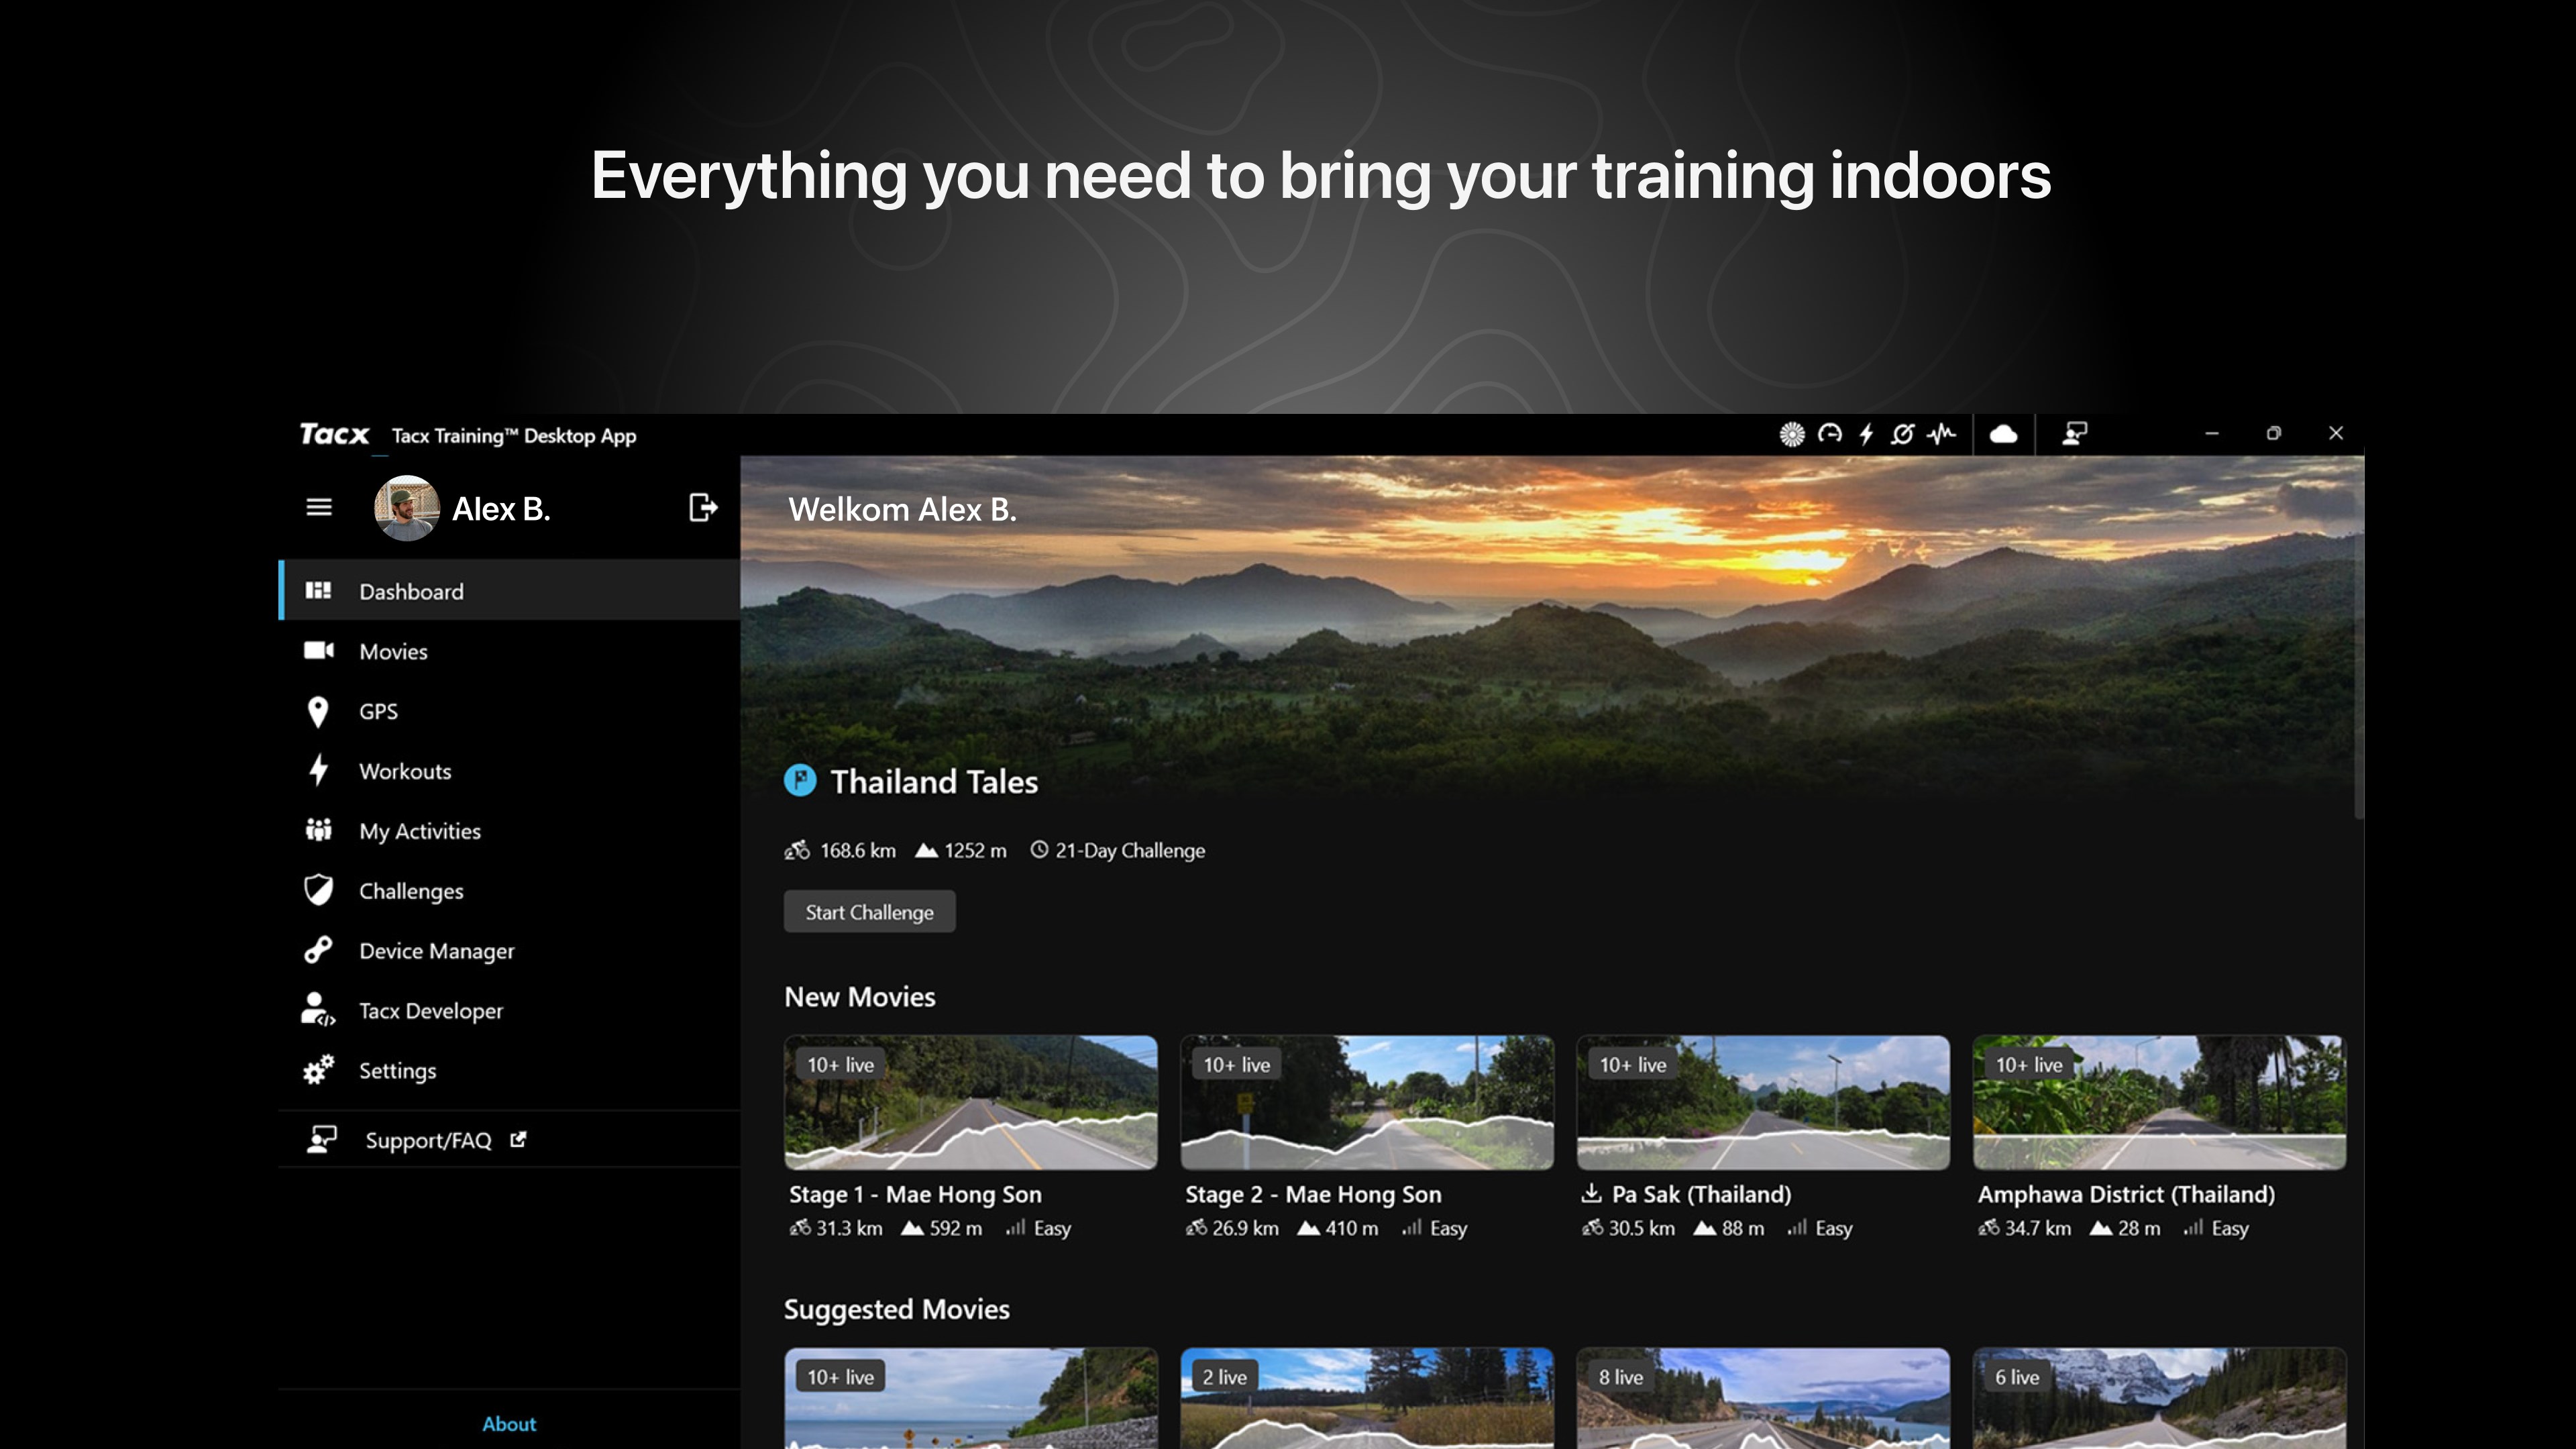
Task: Open the About link
Action: point(509,1424)
